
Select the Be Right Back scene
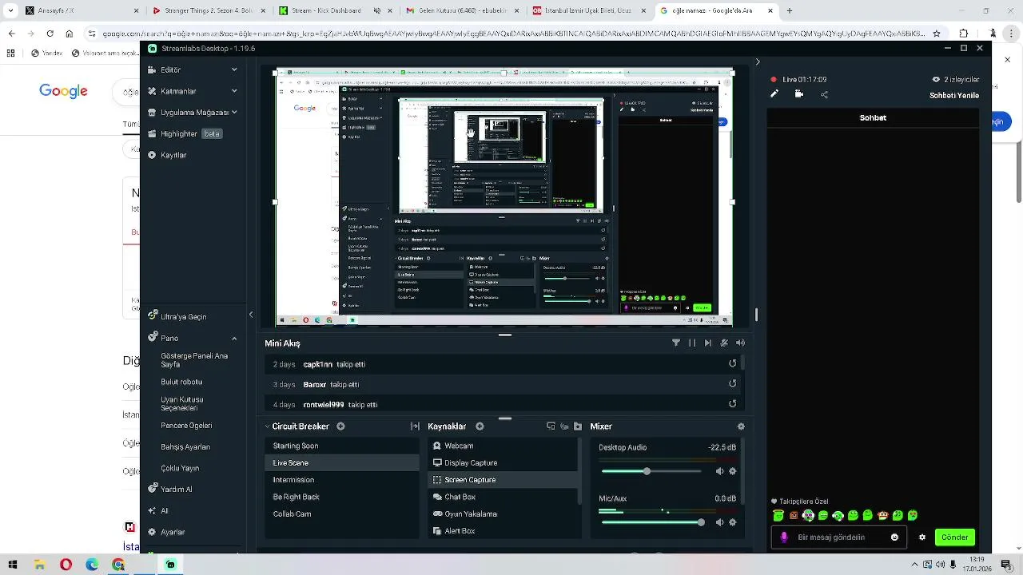coord(341,497)
